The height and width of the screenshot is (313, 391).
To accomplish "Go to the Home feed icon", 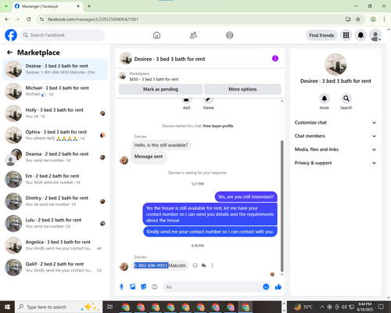I will 156,35.
